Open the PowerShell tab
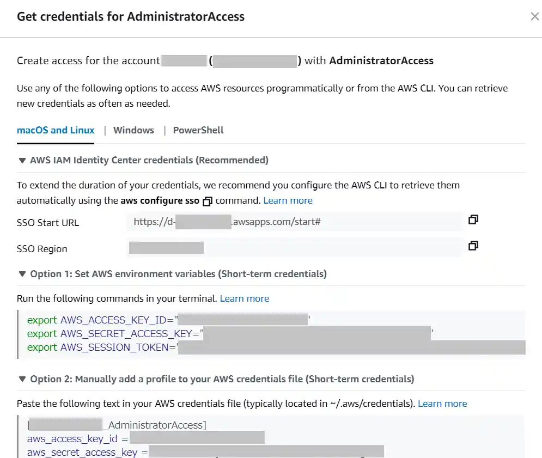Image resolution: width=542 pixels, height=458 pixels. (x=198, y=130)
